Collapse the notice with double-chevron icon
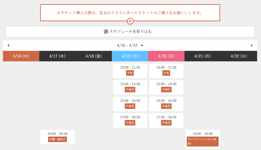261x150 pixels. coord(130,21)
